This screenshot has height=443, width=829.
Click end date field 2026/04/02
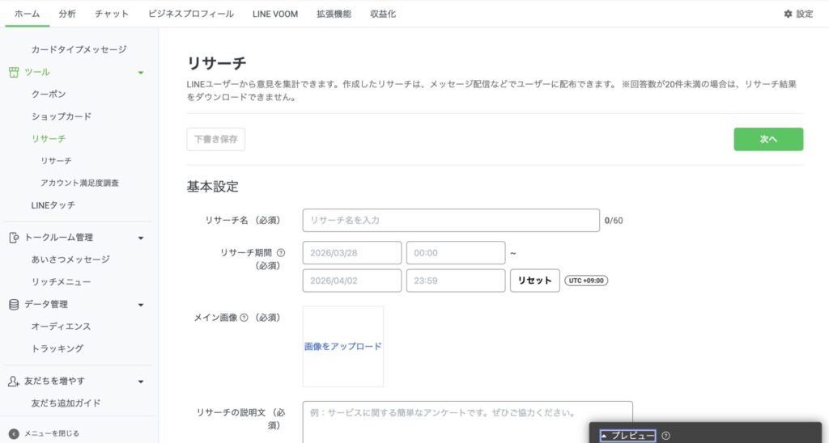tap(352, 281)
